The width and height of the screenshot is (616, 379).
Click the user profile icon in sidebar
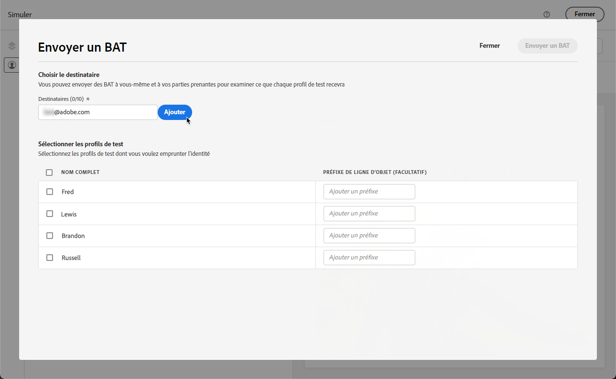point(11,65)
